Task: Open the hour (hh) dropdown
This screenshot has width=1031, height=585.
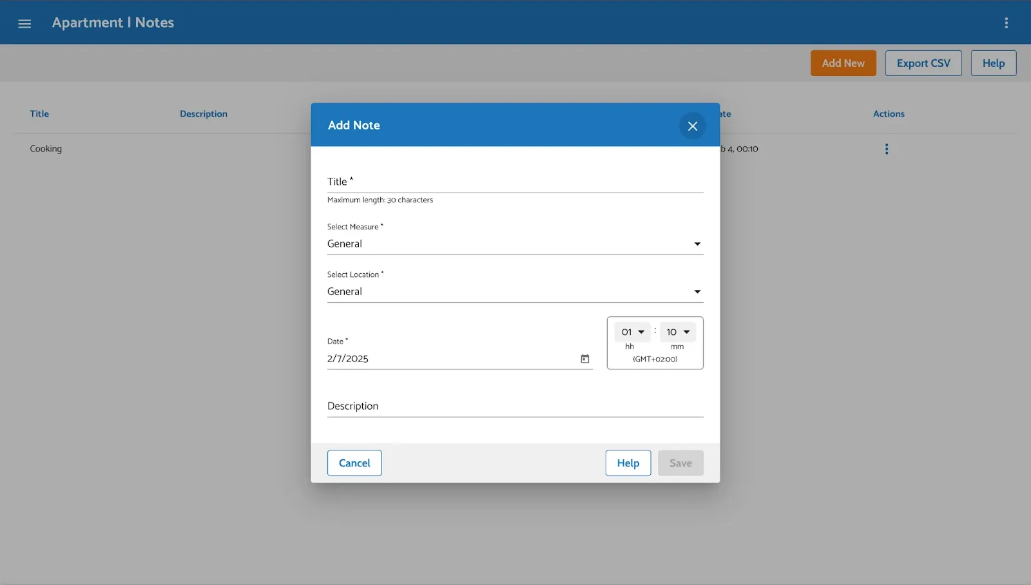Action: pos(632,332)
